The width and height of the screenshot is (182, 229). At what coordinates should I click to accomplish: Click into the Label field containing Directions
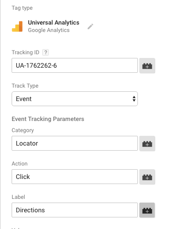pyautogui.click(x=75, y=210)
